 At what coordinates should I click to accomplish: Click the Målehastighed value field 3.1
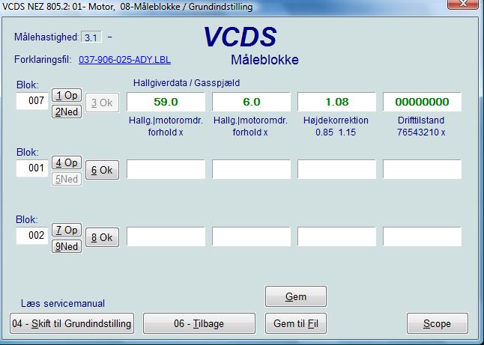(x=91, y=37)
